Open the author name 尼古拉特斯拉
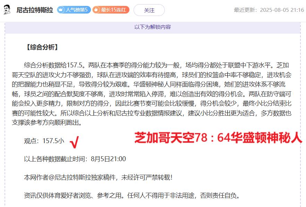Viewport: 306px width, 207px height. [35, 10]
